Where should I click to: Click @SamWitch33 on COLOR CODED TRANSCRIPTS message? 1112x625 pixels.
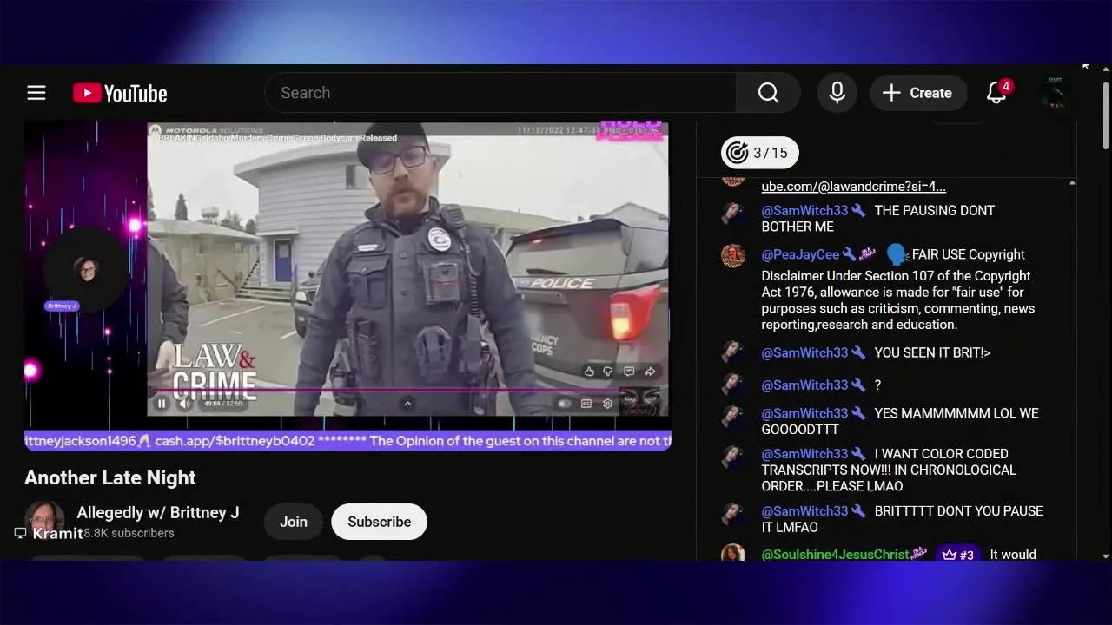(x=804, y=453)
